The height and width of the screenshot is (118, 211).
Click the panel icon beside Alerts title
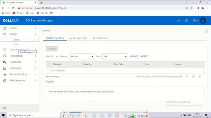206,31
